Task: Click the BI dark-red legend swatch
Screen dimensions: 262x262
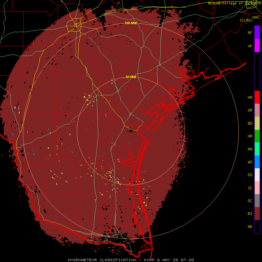Action: click(x=257, y=214)
